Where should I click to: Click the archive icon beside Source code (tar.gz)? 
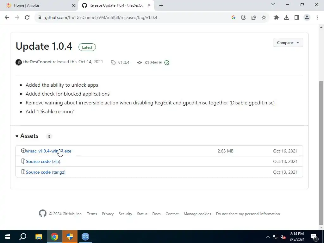pos(23,172)
